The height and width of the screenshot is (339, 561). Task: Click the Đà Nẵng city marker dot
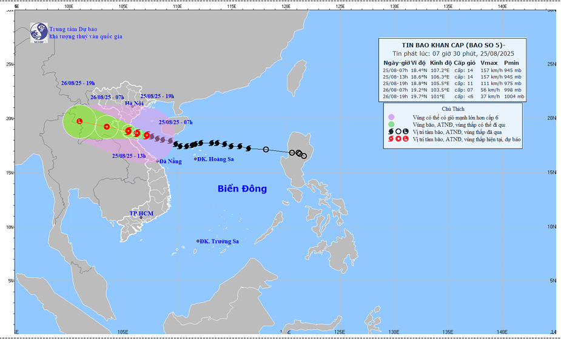[x=158, y=161]
